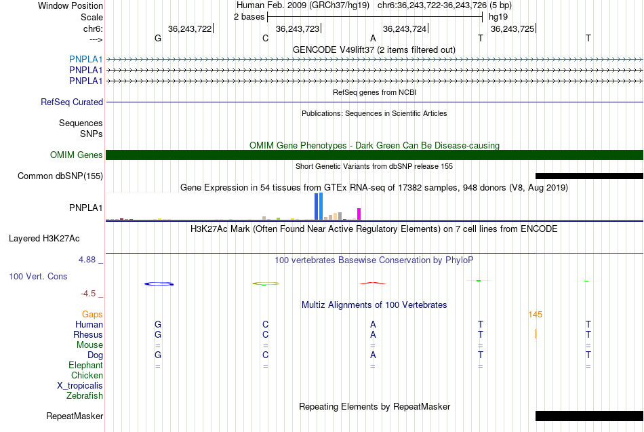Click 'Repeating Elements by RepeatMasker' title
The image size is (644, 432).
point(374,406)
